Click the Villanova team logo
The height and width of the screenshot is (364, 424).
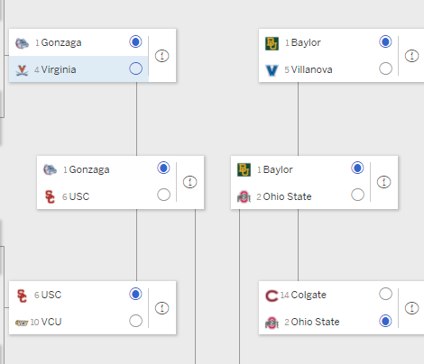(272, 70)
